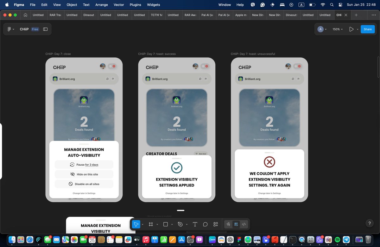Screen dimensions: 380x247
Task: Expand Move tool options chevron
Action: point(142,225)
